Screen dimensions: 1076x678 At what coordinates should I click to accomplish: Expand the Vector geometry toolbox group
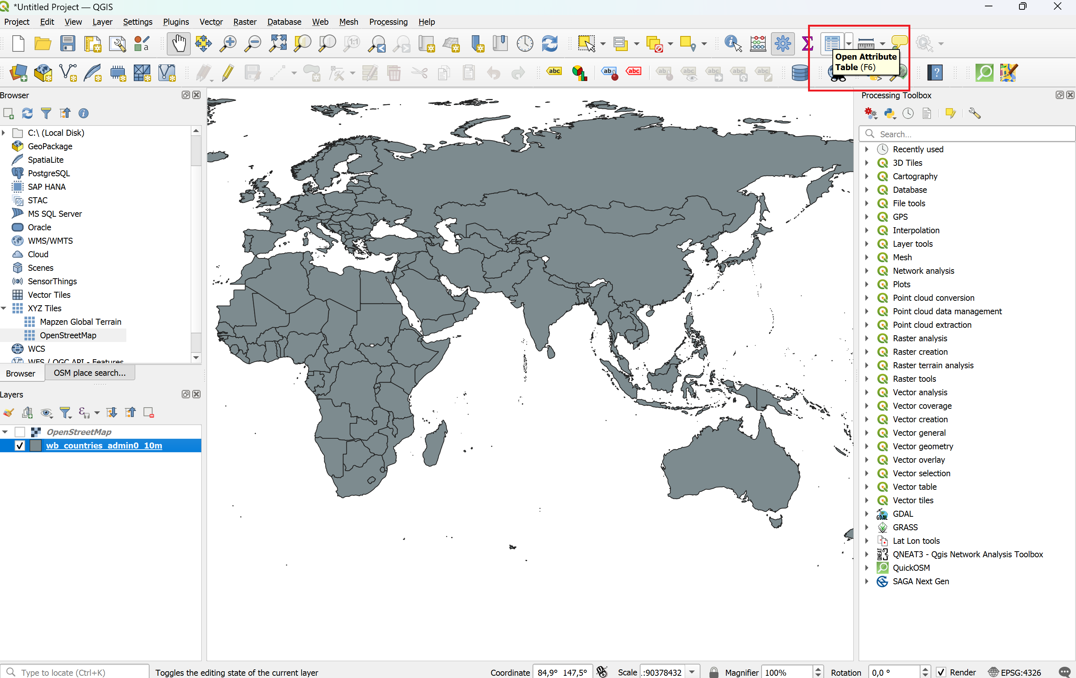pos(867,446)
